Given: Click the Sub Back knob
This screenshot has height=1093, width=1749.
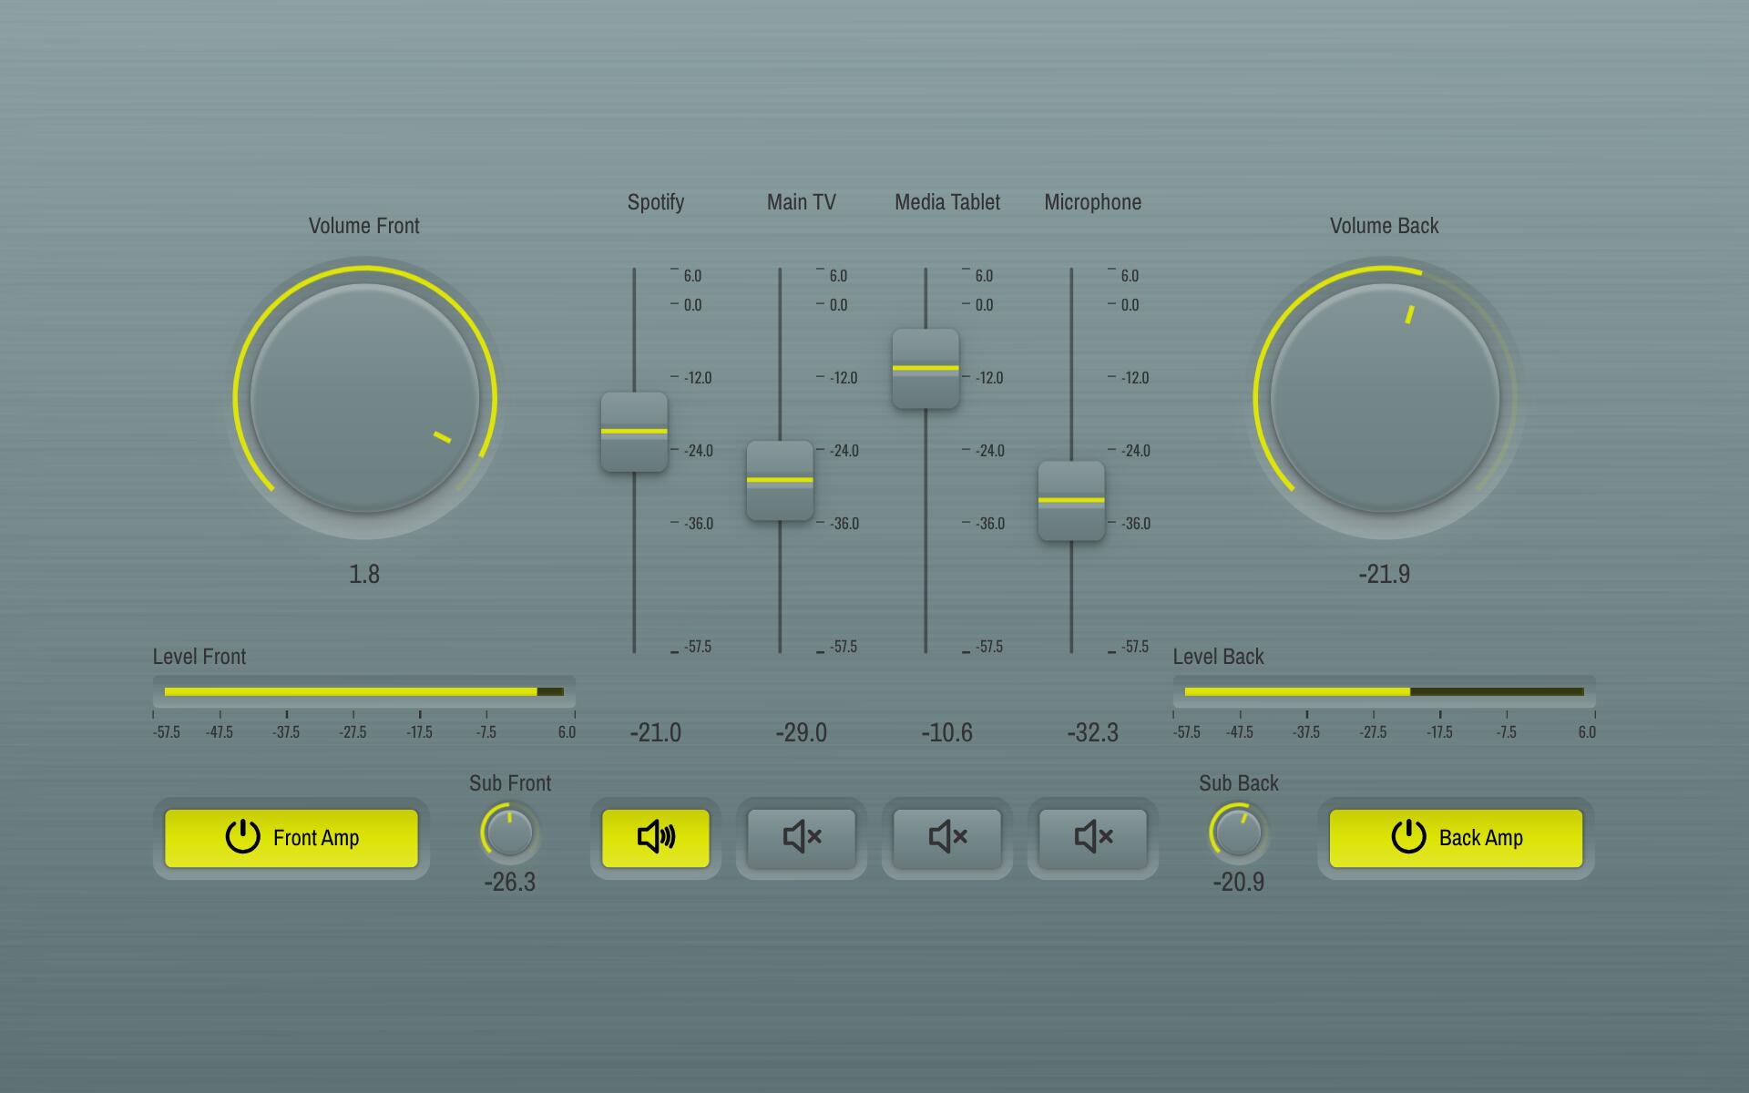Looking at the screenshot, I should [x=1238, y=832].
